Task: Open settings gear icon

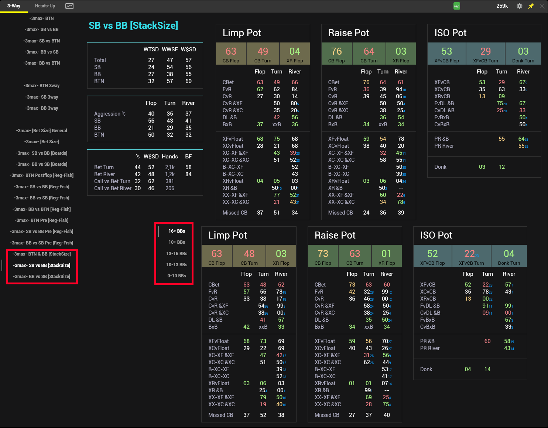Action: coord(520,6)
